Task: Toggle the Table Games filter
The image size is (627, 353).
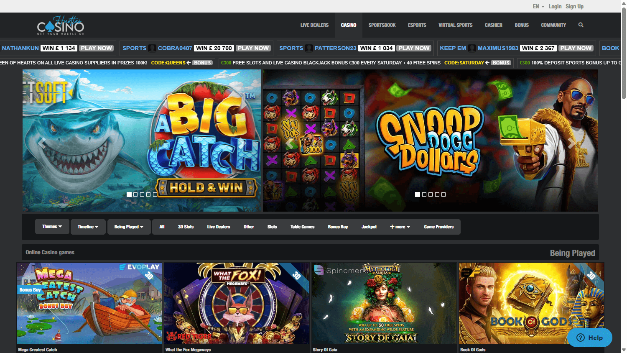Action: (302, 227)
